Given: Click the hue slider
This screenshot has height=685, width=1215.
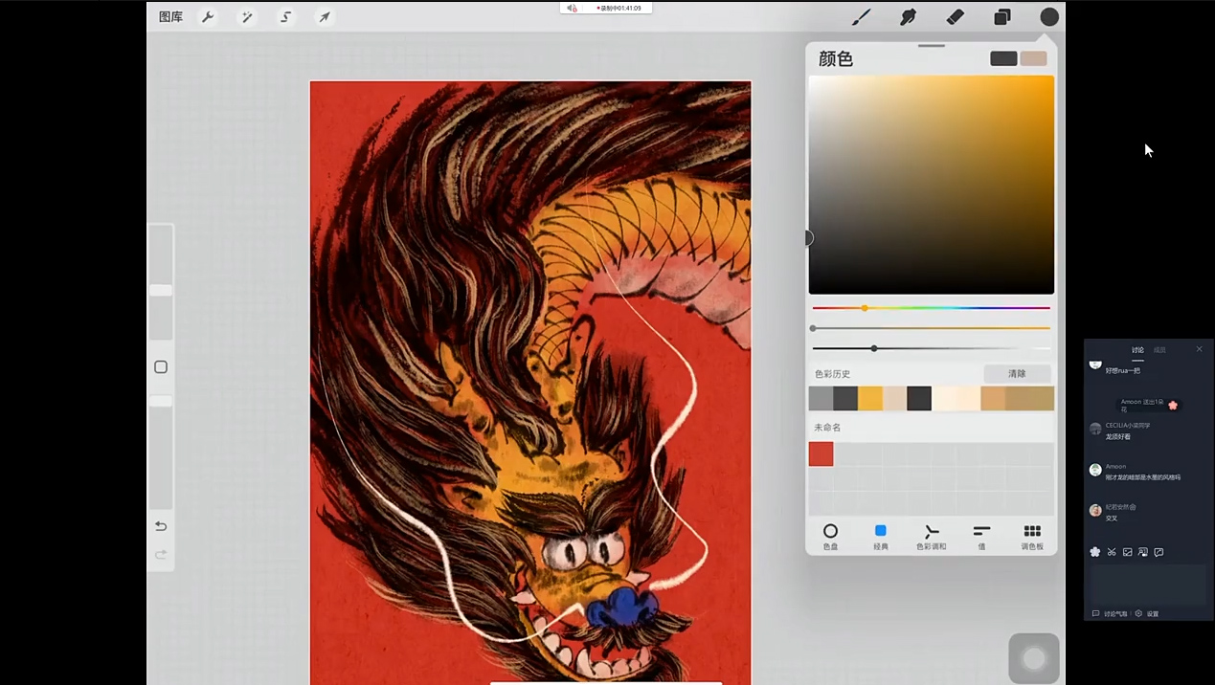Looking at the screenshot, I should (x=932, y=308).
